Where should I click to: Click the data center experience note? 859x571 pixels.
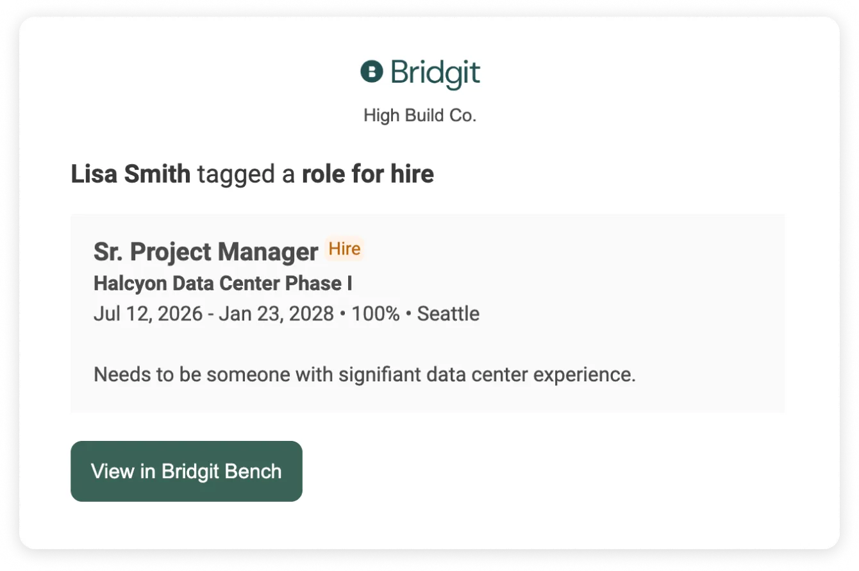pyautogui.click(x=364, y=374)
